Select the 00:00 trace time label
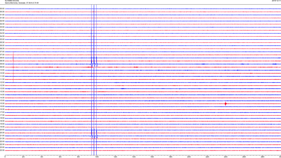 pyautogui.click(x=2, y=8)
